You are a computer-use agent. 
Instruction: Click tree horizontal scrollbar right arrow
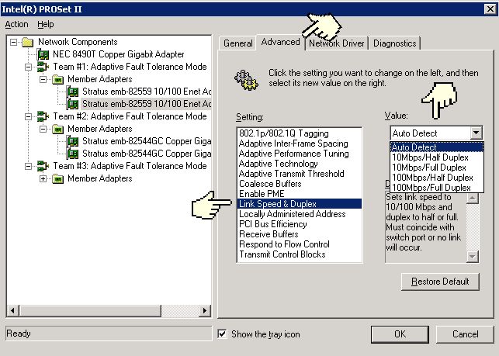(x=205, y=310)
